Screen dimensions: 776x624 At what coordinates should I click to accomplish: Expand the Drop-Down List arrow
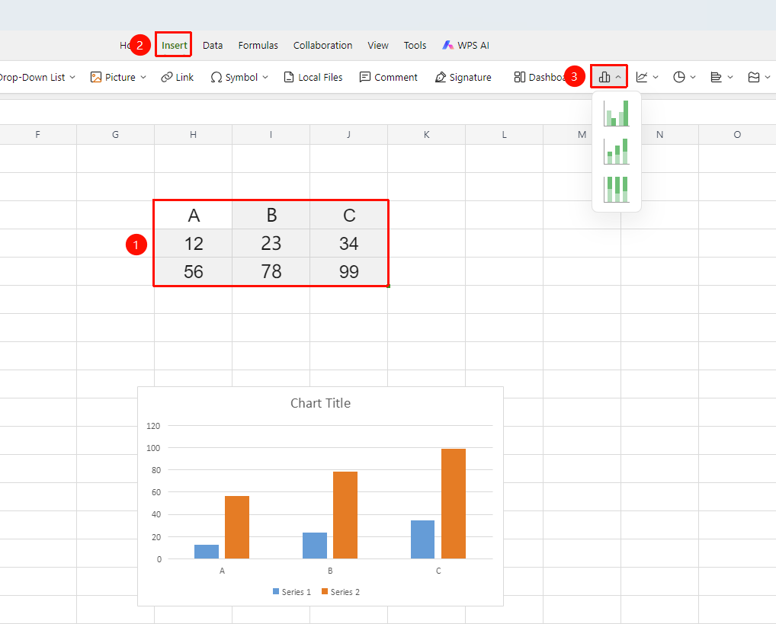coord(72,77)
